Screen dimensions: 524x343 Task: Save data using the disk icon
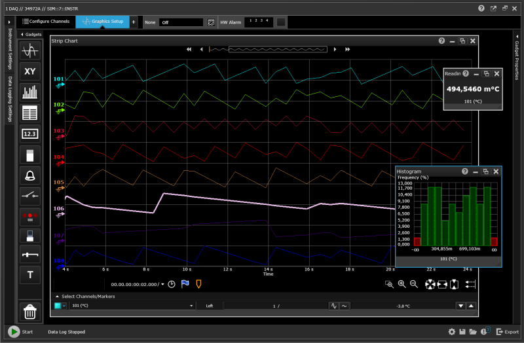(462, 332)
